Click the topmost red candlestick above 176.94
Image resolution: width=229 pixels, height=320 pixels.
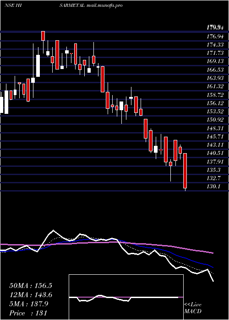(x=43, y=36)
